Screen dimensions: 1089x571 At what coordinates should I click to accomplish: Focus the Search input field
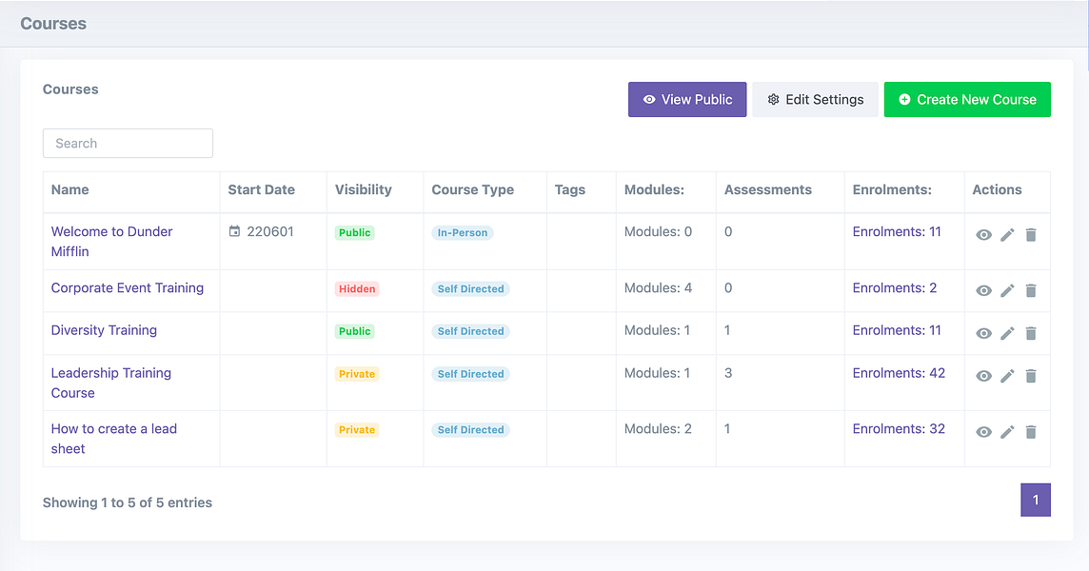pos(128,143)
